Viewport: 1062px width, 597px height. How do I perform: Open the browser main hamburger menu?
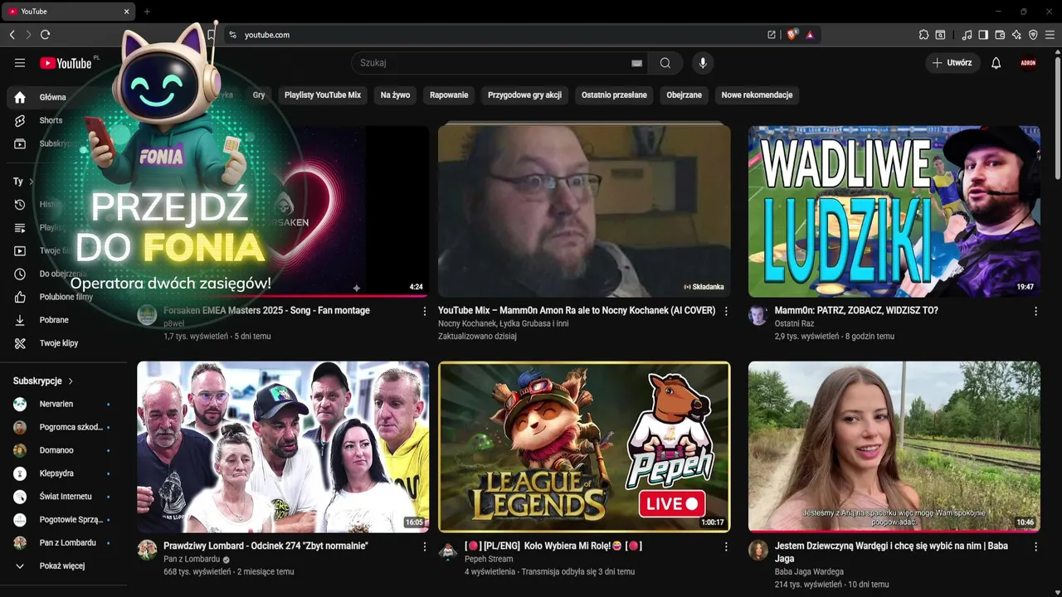coord(1050,35)
